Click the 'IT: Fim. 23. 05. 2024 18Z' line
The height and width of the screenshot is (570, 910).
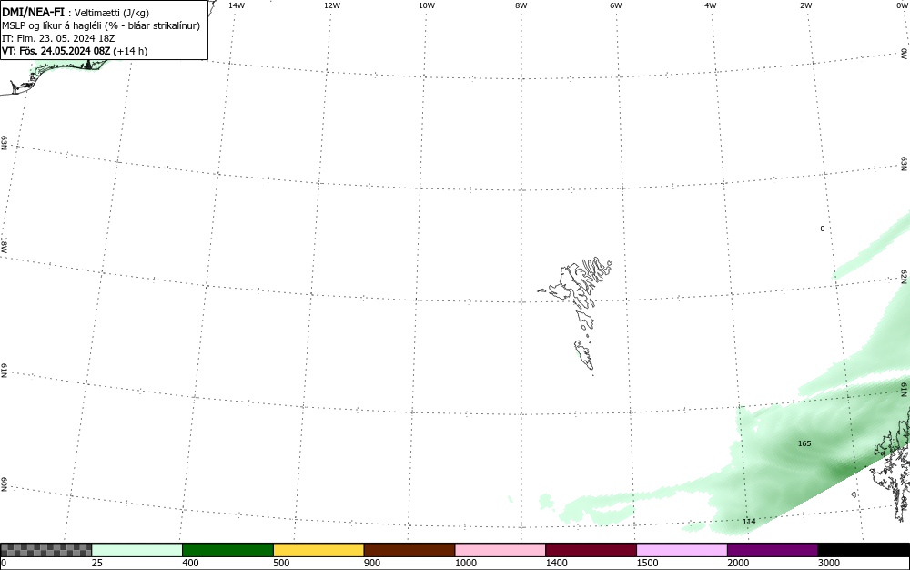[x=58, y=38]
